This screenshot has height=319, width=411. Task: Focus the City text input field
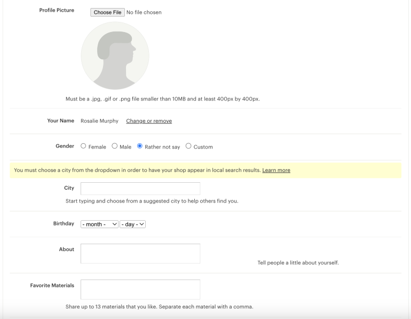point(140,189)
